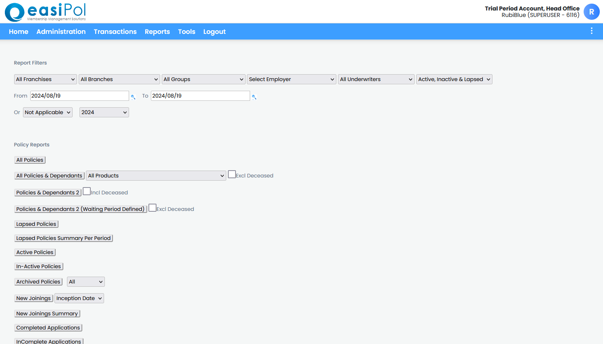Generate the Completed Applications report
This screenshot has height=344, width=603.
pos(48,327)
